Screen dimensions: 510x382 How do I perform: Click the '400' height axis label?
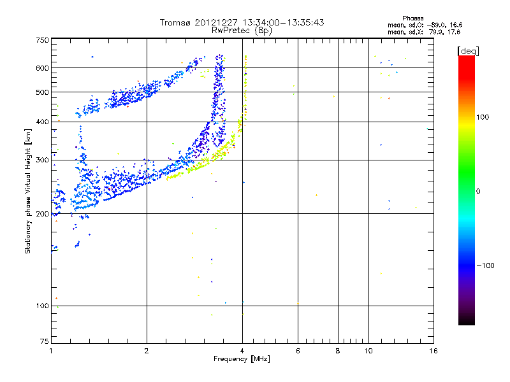tap(43, 122)
